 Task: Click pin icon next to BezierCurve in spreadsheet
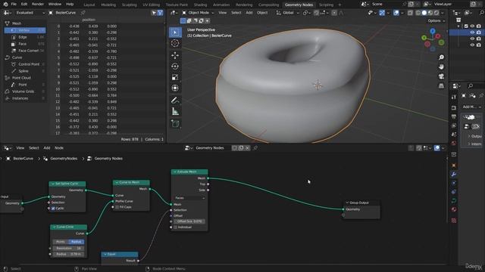click(x=83, y=13)
